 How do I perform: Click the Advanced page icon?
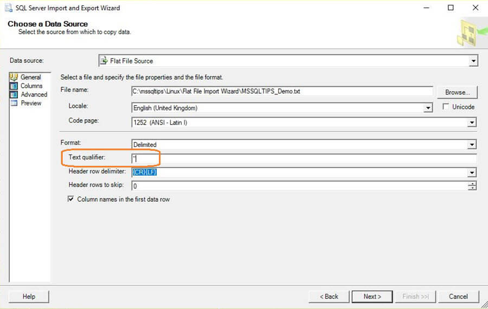[x=14, y=94]
